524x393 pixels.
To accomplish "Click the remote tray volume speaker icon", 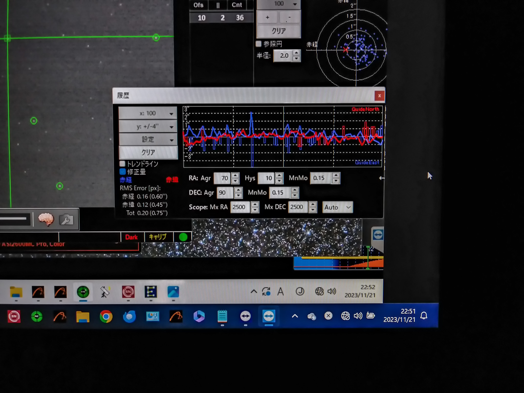I will coord(332,291).
